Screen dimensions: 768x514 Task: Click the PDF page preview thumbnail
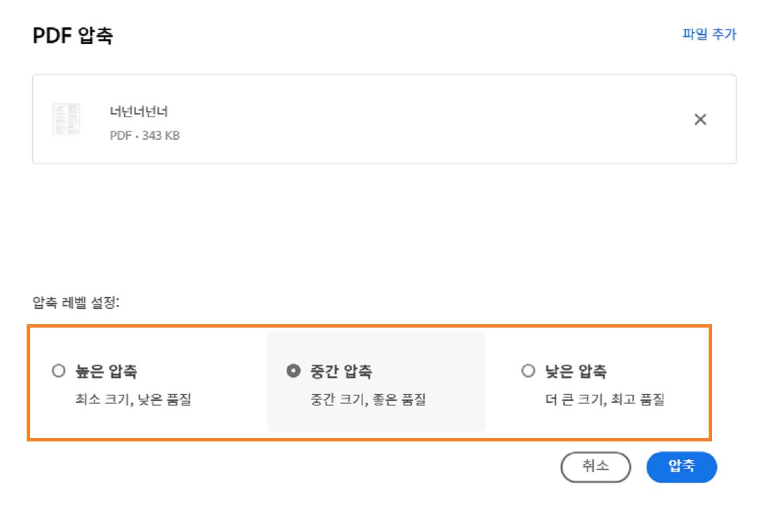[x=65, y=119]
